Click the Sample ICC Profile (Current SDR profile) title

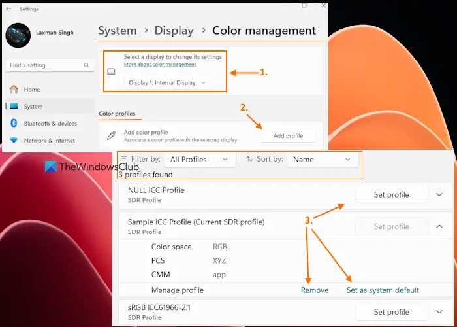pyautogui.click(x=196, y=222)
